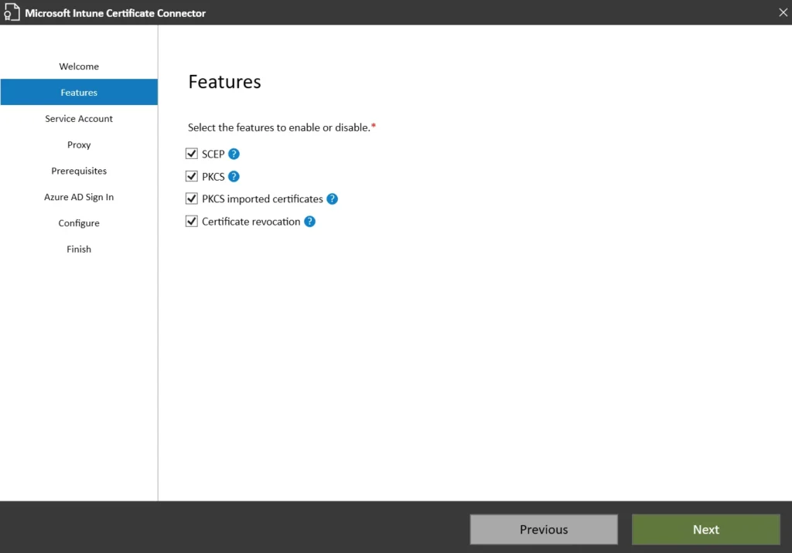This screenshot has width=792, height=553.
Task: Click the Intune Certificate Connector title icon
Action: pyautogui.click(x=12, y=12)
